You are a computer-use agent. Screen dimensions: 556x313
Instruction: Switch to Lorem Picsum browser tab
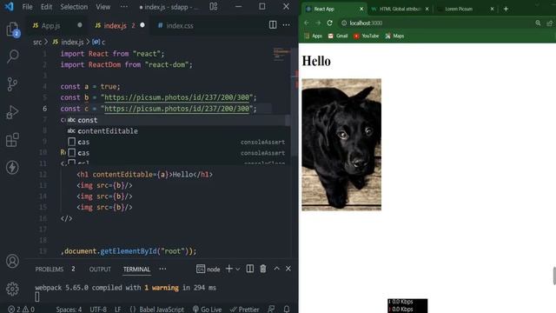point(465,9)
